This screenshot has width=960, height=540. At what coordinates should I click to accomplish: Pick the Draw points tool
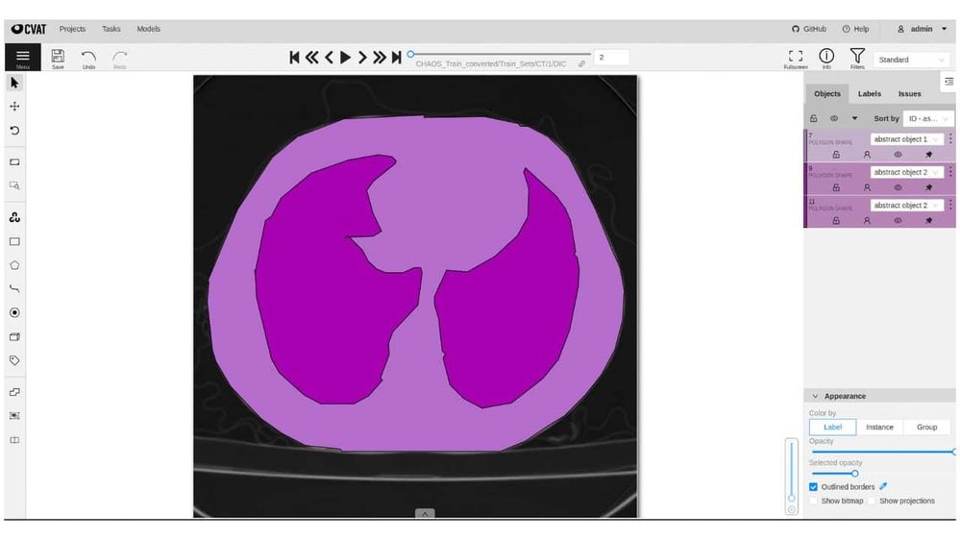(14, 312)
